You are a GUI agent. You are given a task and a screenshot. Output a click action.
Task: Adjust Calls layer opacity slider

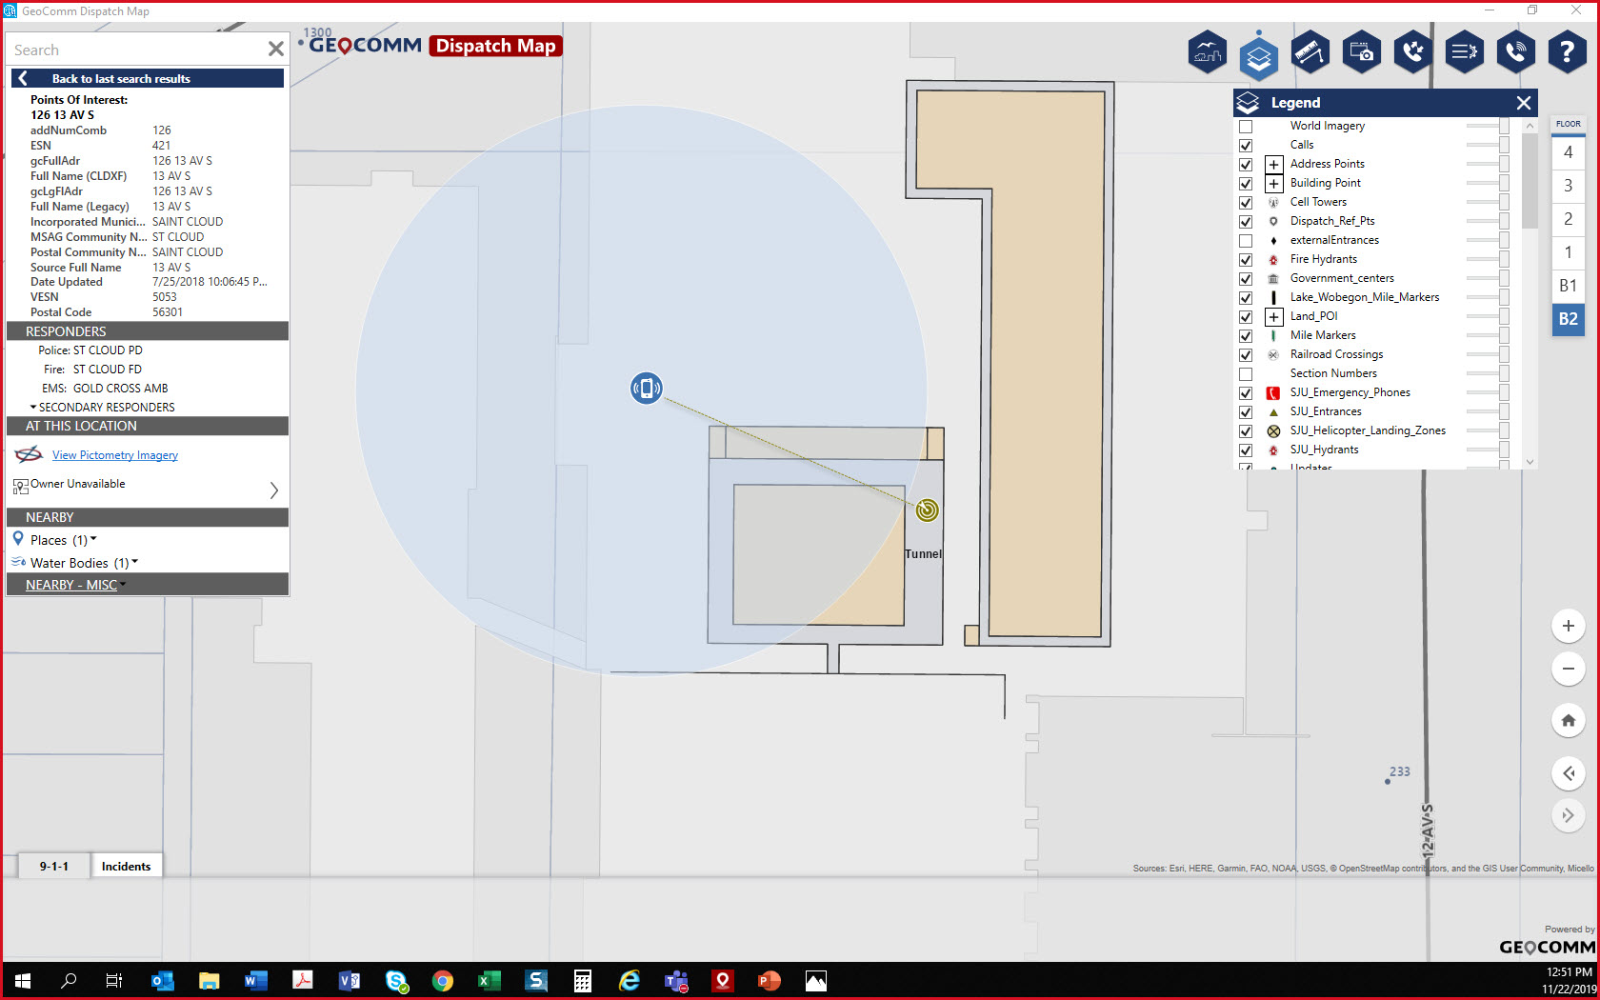[x=1488, y=145]
